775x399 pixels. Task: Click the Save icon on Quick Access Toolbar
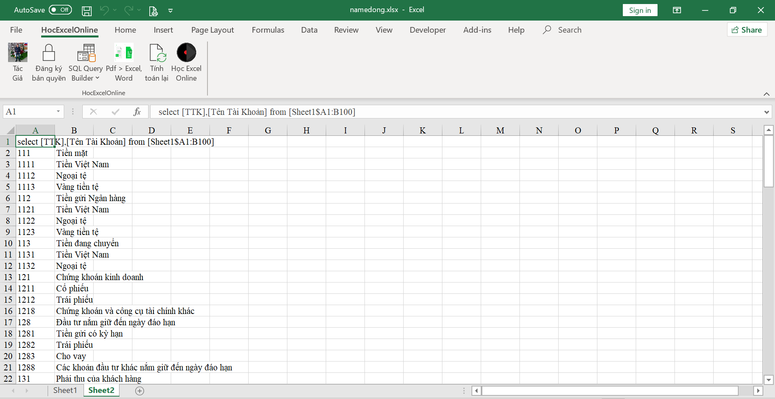point(86,10)
